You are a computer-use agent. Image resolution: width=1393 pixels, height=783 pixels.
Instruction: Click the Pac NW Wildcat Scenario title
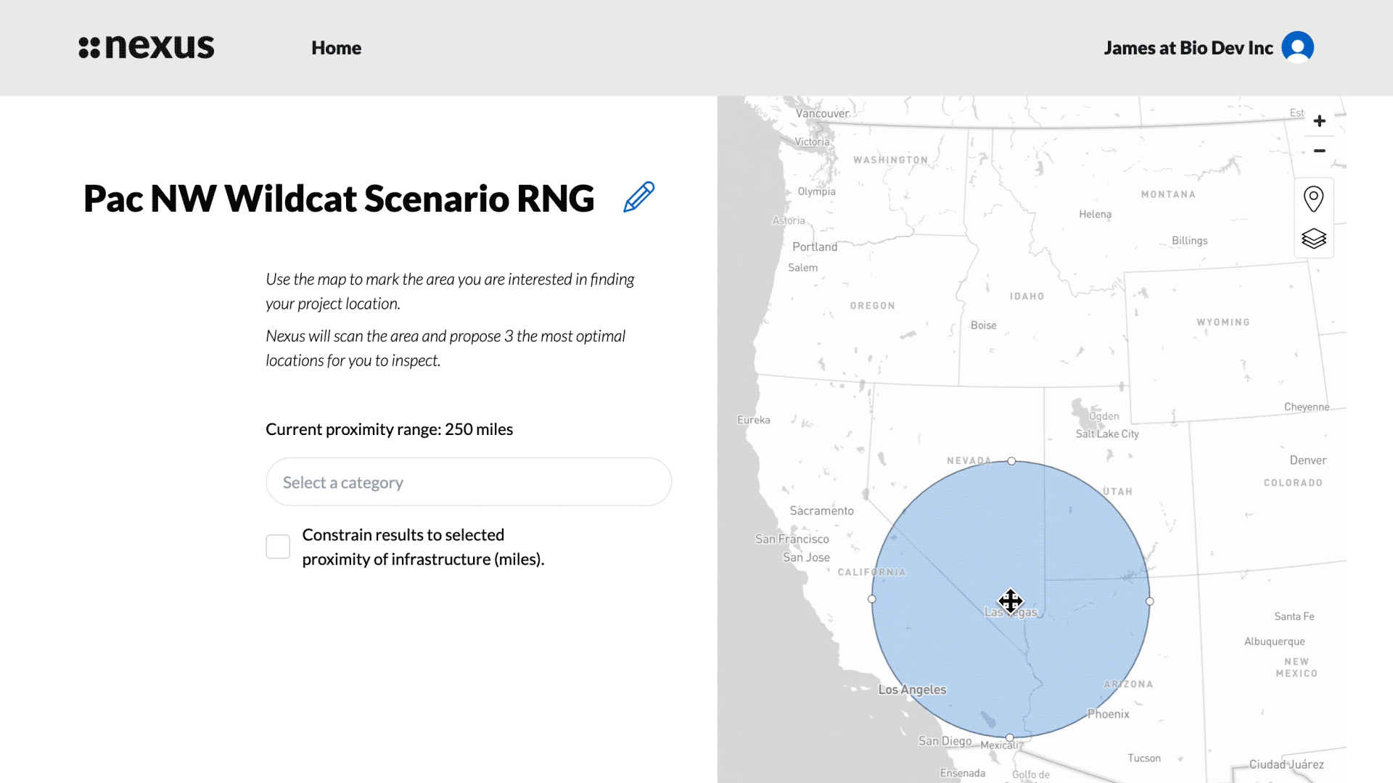339,199
